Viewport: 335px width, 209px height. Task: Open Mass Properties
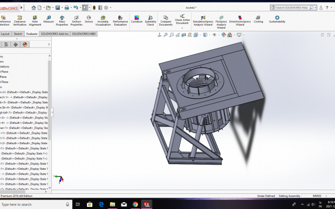click(62, 21)
